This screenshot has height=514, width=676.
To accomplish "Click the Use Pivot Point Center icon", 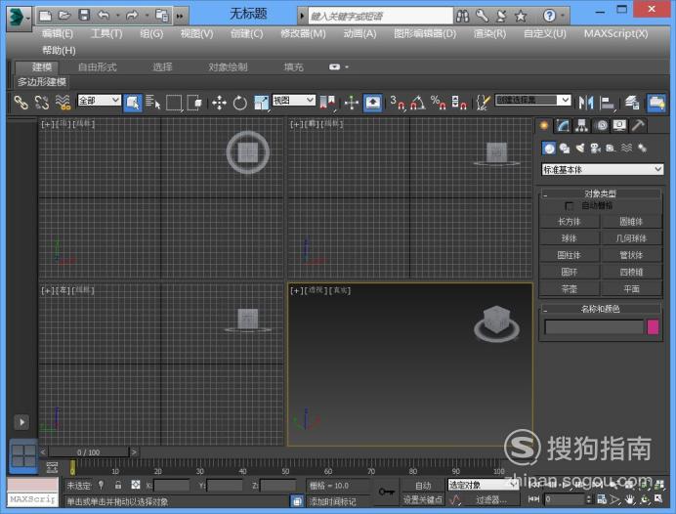I will pyautogui.click(x=327, y=103).
